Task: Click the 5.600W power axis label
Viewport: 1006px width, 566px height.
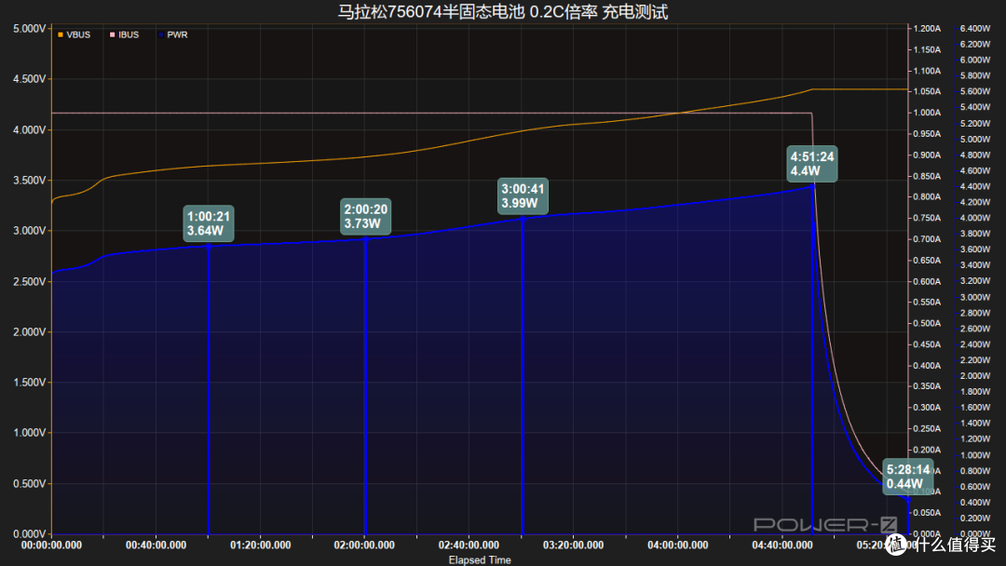Action: [974, 91]
